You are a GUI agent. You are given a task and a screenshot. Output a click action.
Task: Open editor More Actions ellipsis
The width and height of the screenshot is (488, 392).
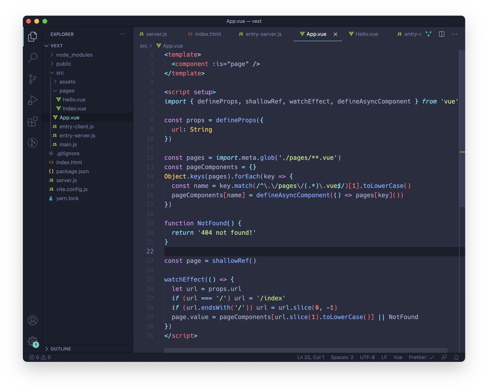454,34
